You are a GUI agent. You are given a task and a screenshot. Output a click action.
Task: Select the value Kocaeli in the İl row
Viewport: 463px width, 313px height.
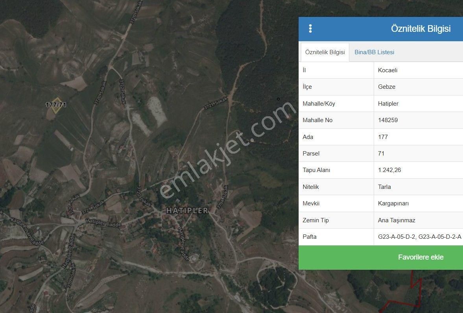click(388, 70)
